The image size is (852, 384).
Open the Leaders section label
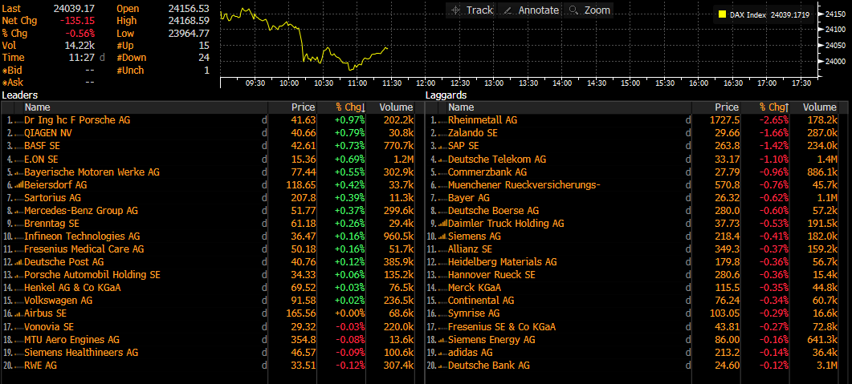(x=19, y=95)
